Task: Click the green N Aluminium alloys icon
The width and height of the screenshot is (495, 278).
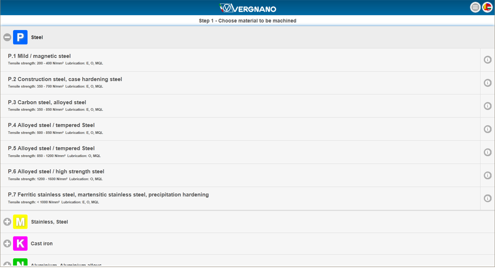Action: pyautogui.click(x=20, y=264)
